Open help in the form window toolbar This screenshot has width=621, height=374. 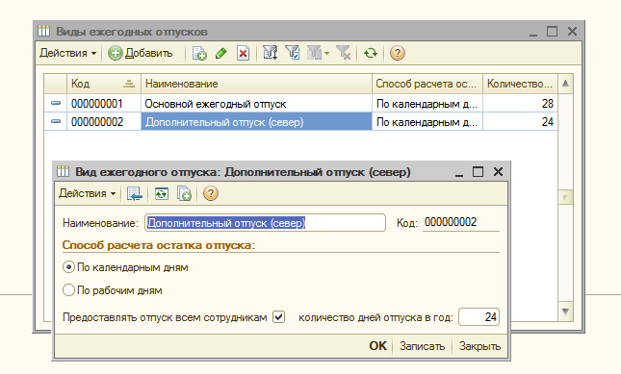210,193
